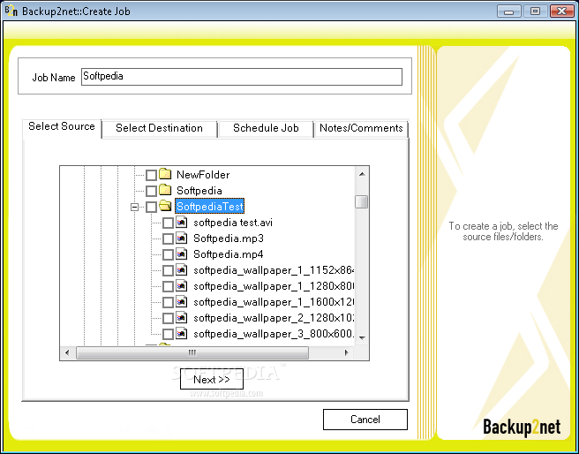Click the softpedia test.avi file icon
Screen dimensions: 579x454
[x=181, y=222]
